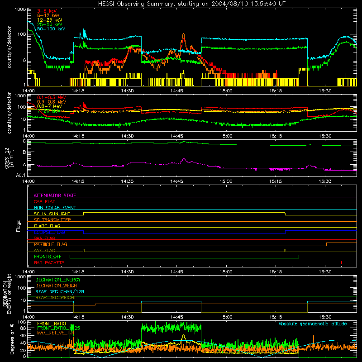
Task: Click the Flags panel axis label
Action: pyautogui.click(x=19, y=226)
